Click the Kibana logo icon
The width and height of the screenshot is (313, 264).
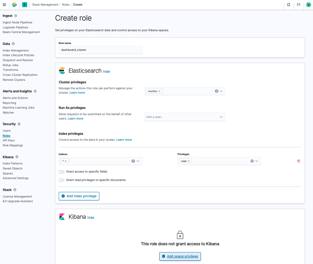[x=62, y=217]
